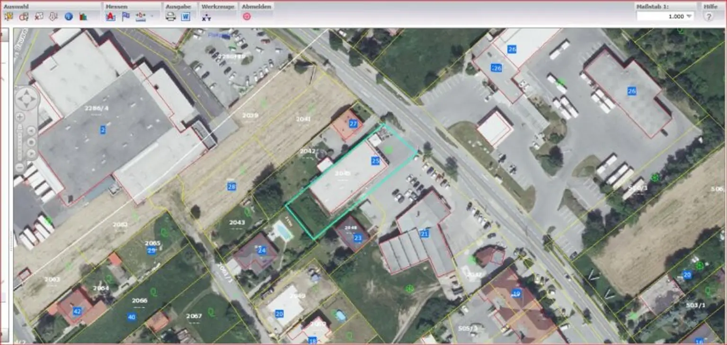Expand the dropdown arrow beside the distance measure tool
Image resolution: width=727 pixels, height=345 pixels.
pyautogui.click(x=152, y=17)
